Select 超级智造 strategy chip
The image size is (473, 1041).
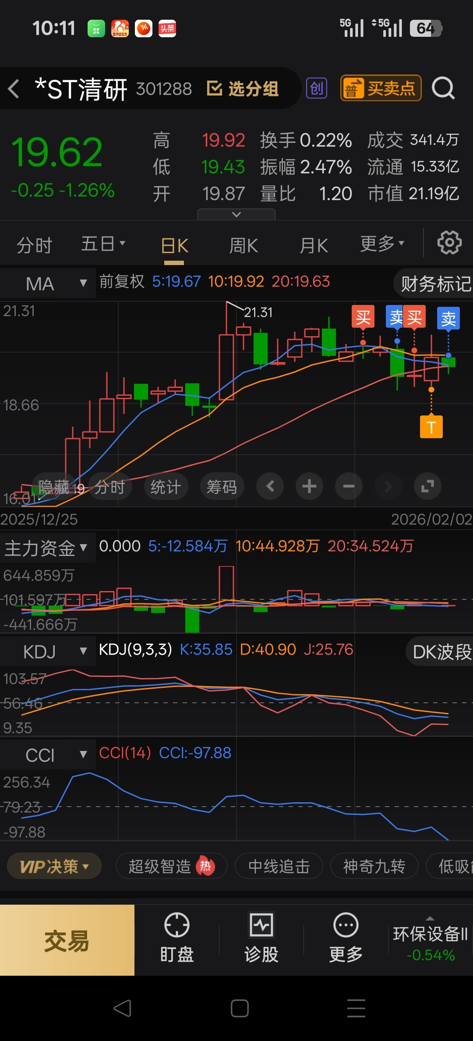point(172,866)
